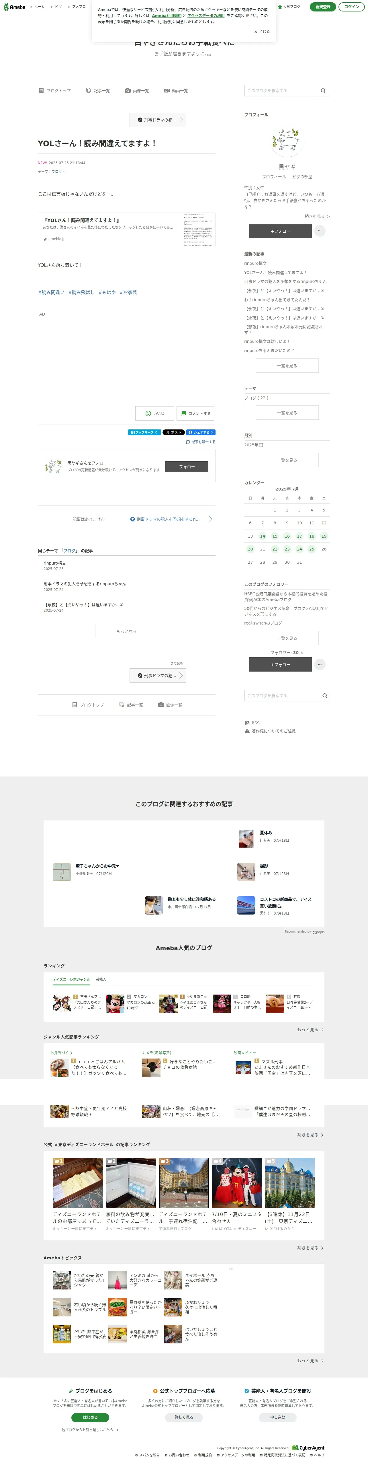Click 一覧を見る under 最新の記事
368x1459 pixels.
pyautogui.click(x=287, y=366)
